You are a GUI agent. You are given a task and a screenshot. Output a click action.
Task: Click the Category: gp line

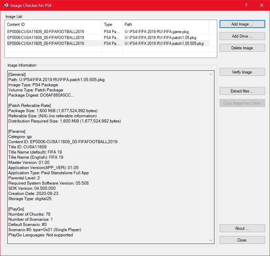(x=20, y=137)
